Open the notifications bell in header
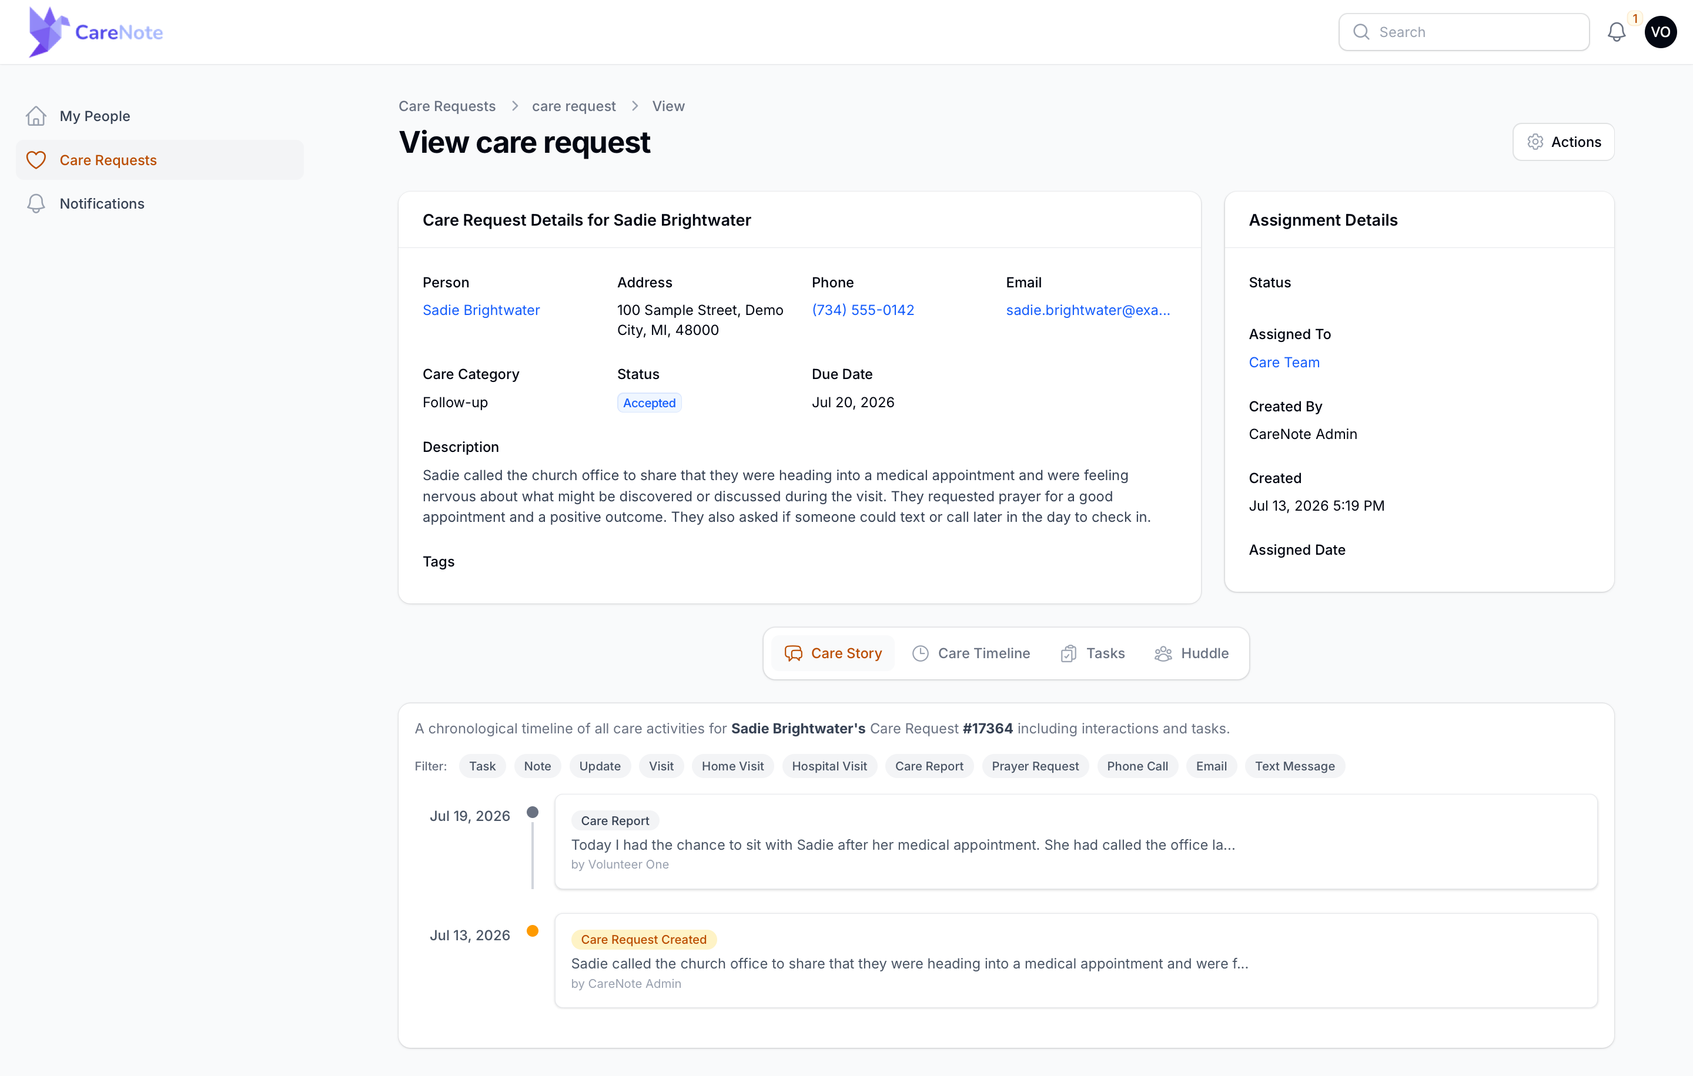 (1617, 32)
